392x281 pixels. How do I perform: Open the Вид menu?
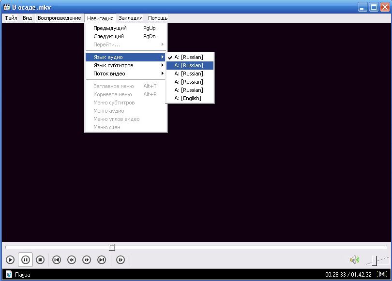click(28, 18)
